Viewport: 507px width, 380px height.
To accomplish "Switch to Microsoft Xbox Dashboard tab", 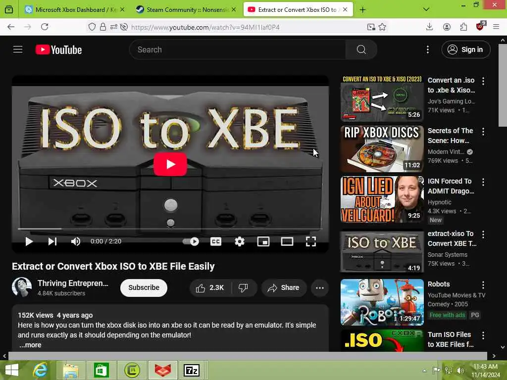I will pyautogui.click(x=75, y=10).
